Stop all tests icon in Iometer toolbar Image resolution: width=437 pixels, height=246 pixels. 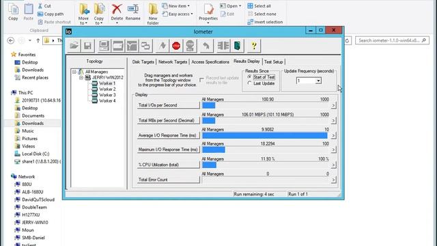pyautogui.click(x=190, y=46)
